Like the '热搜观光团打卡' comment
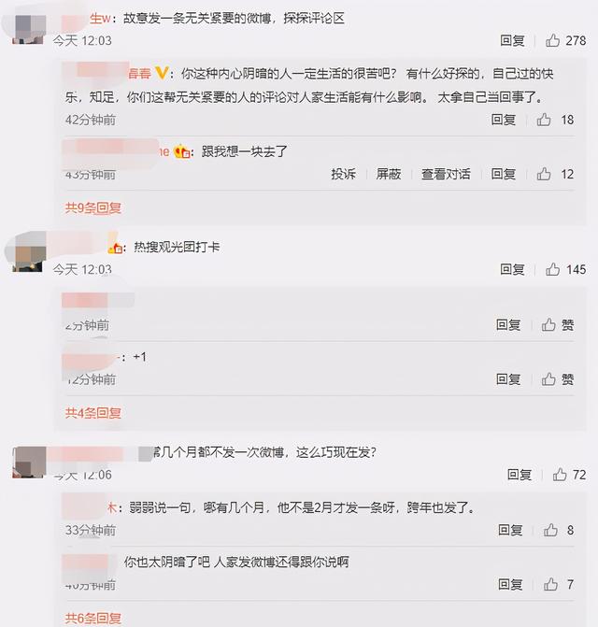The width and height of the screenshot is (598, 627). (565, 269)
